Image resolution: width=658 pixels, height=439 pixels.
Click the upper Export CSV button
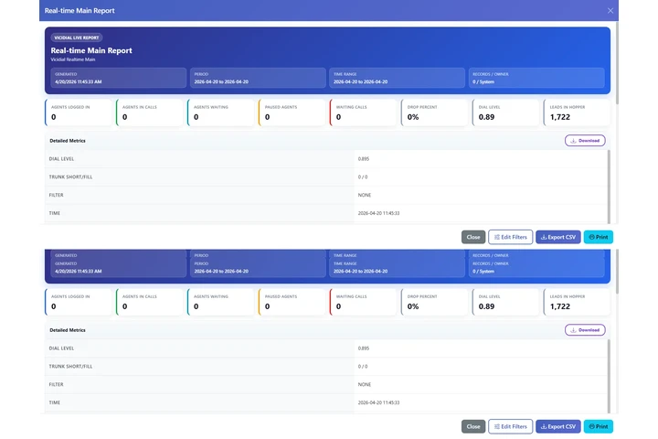(557, 237)
